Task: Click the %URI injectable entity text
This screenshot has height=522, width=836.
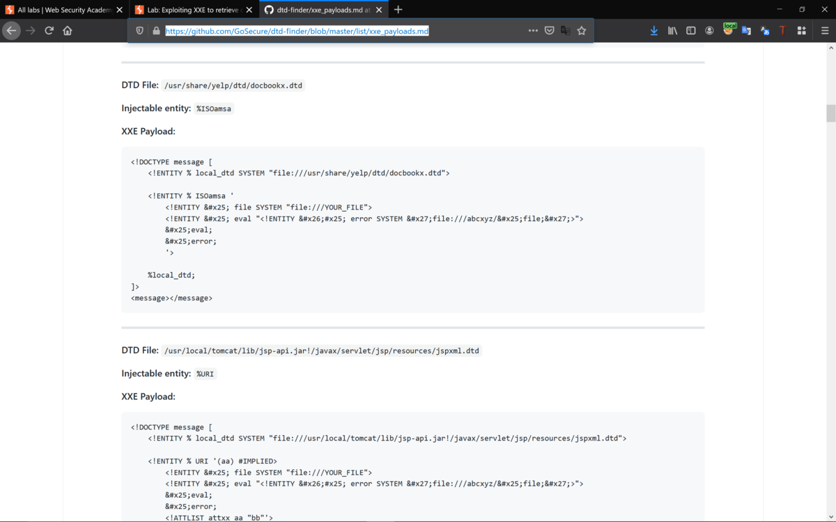Action: (205, 374)
